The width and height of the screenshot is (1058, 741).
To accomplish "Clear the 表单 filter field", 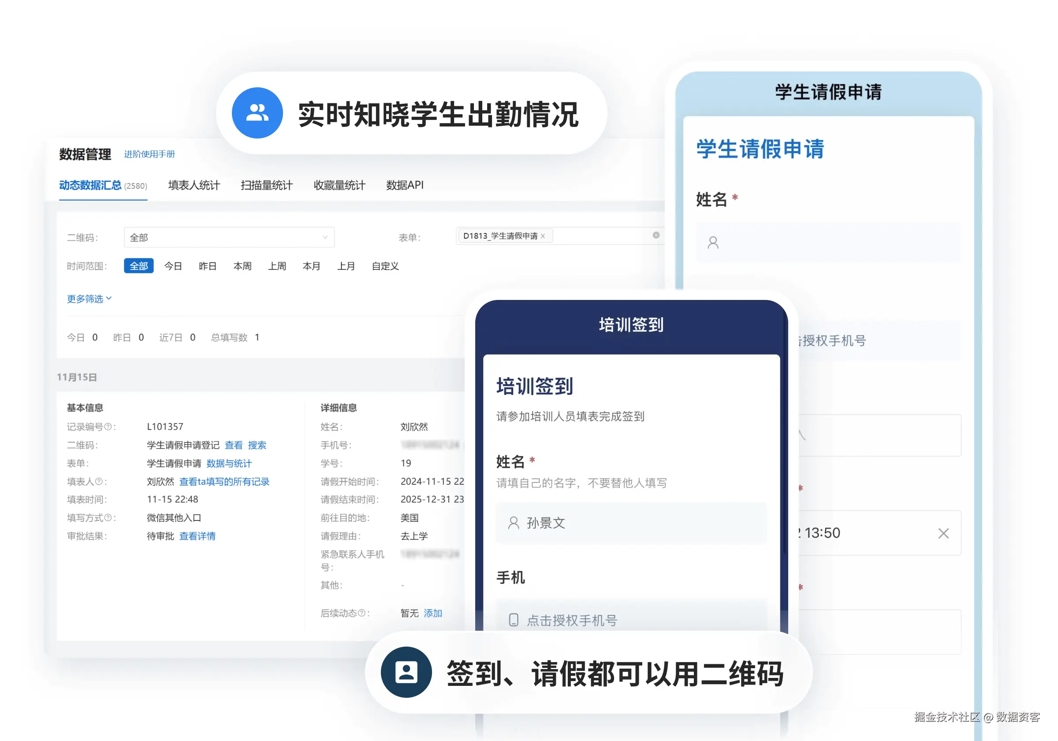I will point(656,235).
